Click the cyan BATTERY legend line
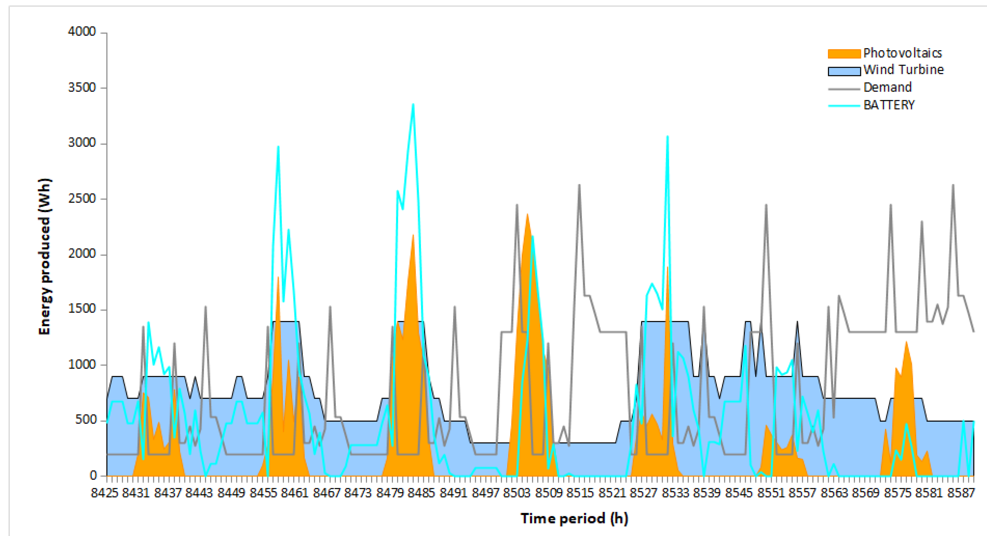987x536 pixels. click(x=844, y=106)
